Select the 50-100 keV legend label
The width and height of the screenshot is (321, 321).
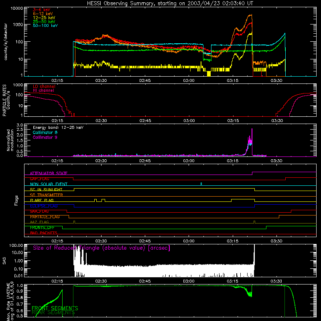(45, 26)
